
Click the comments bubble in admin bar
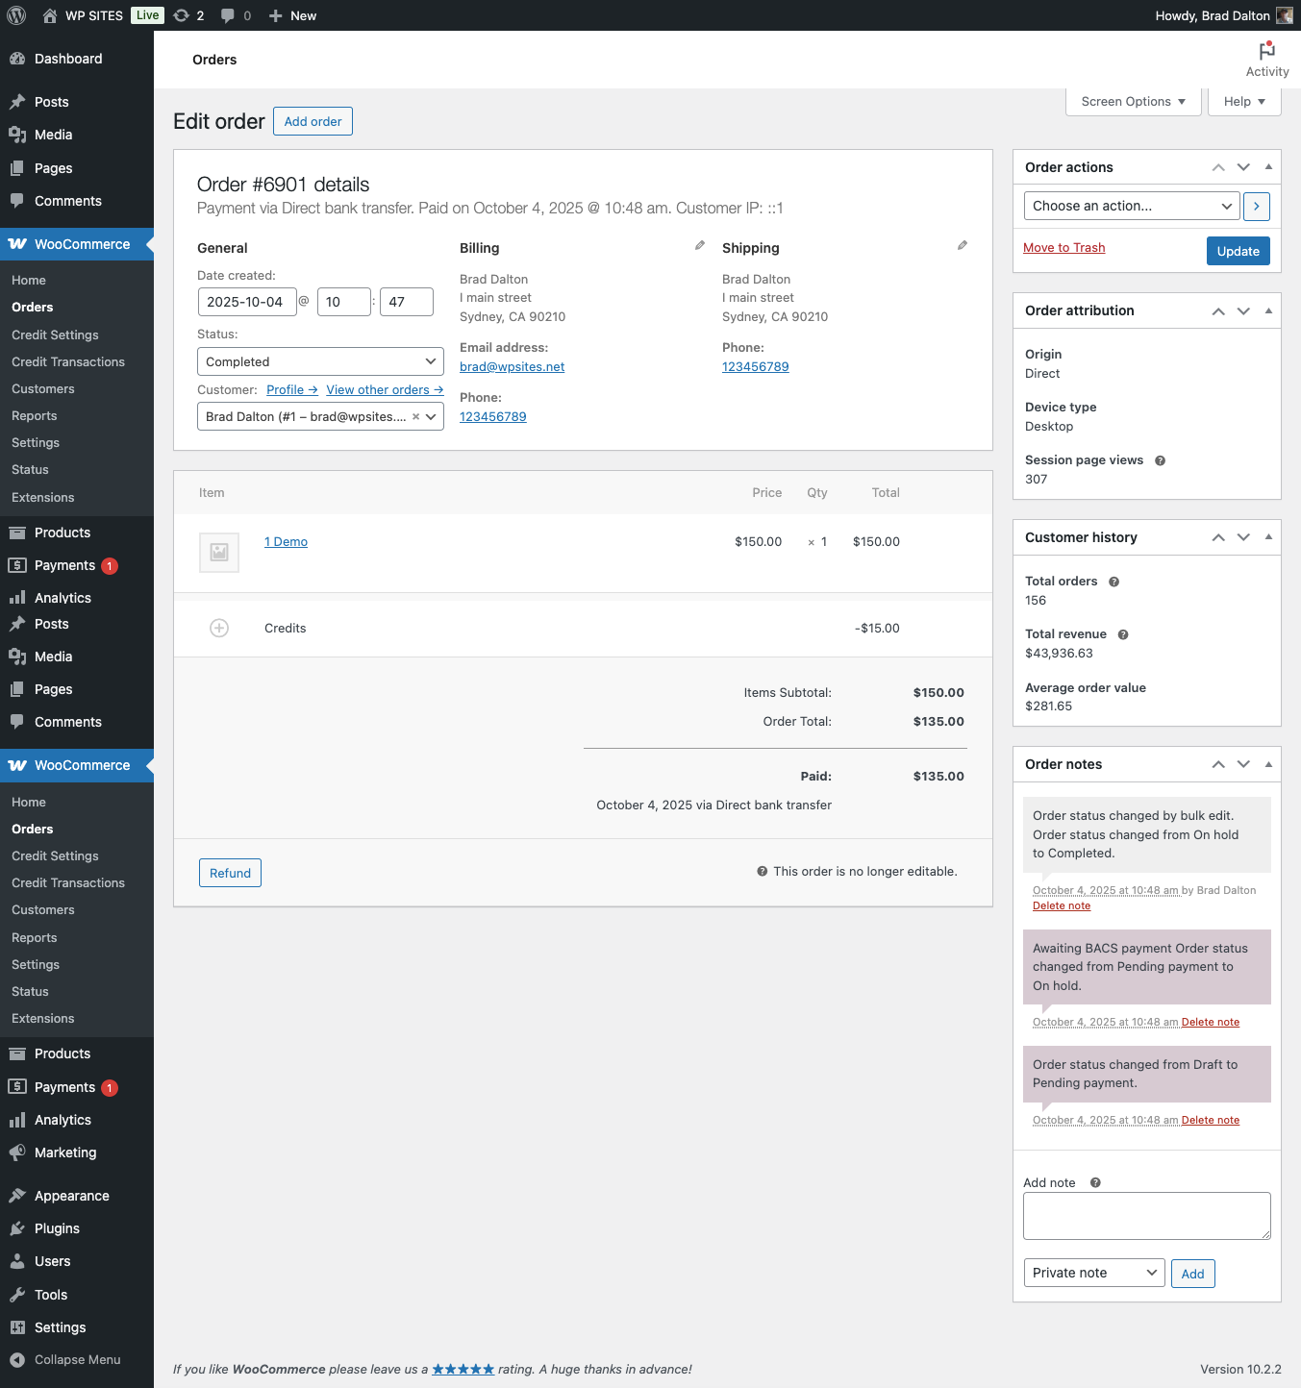[x=228, y=15]
